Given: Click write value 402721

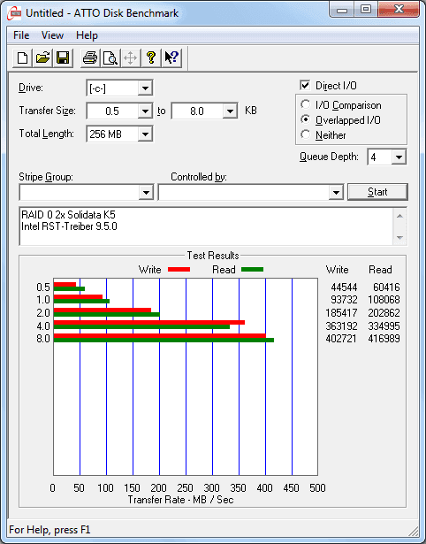Looking at the screenshot, I should pyautogui.click(x=341, y=339).
